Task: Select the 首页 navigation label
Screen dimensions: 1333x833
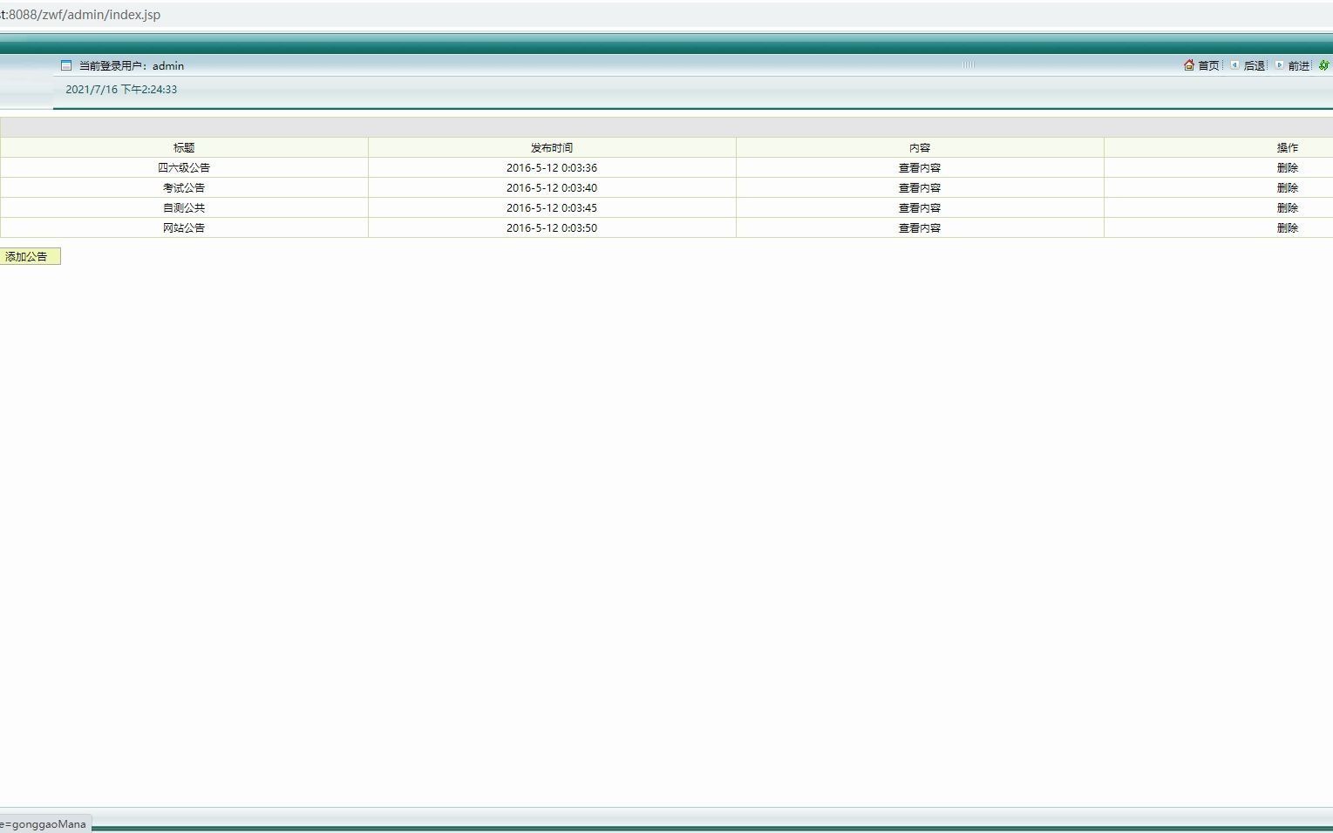Action: [x=1207, y=64]
